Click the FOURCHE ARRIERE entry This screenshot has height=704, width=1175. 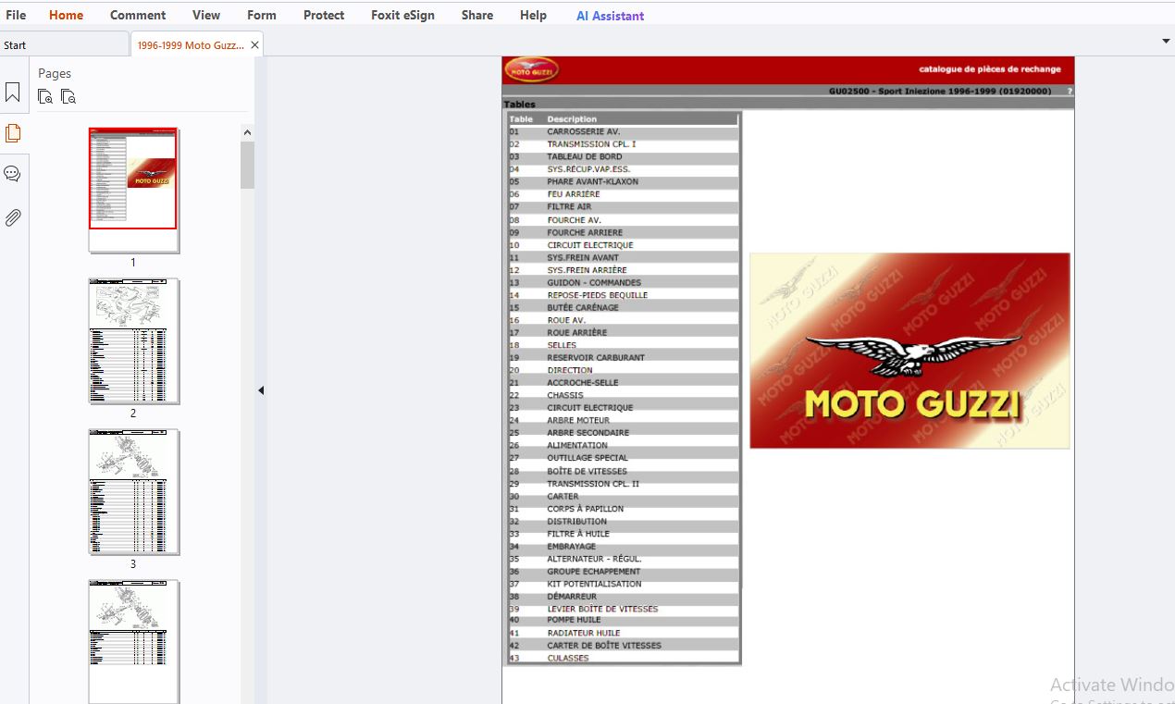(584, 233)
